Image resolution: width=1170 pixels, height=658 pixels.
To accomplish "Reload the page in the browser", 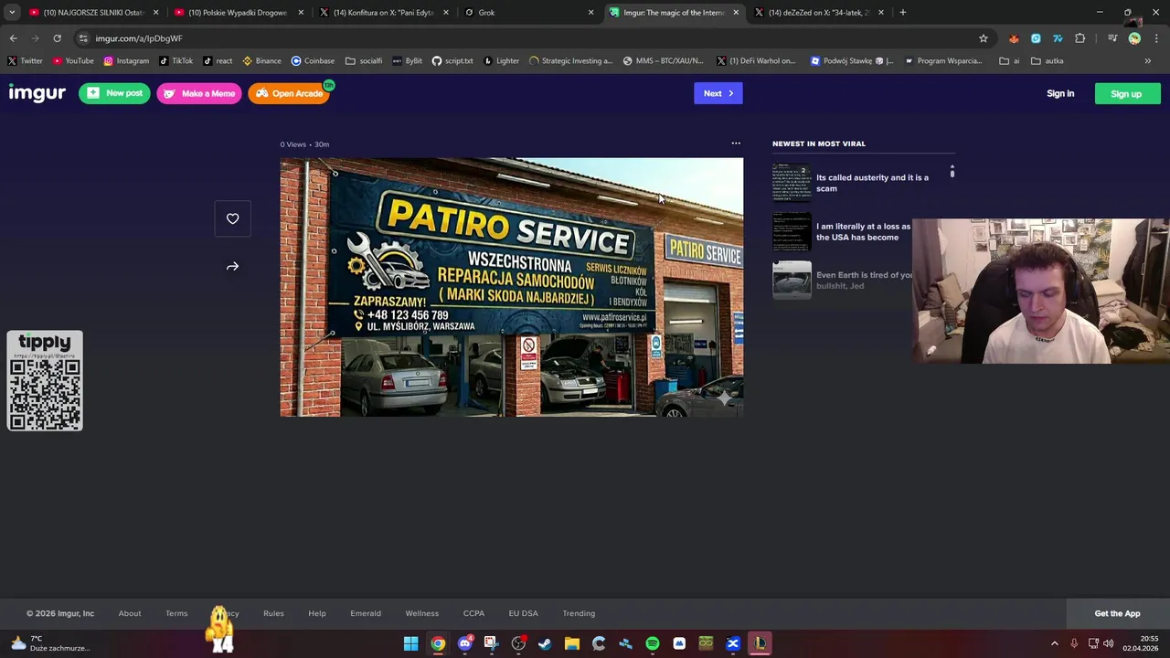I will 57,38.
